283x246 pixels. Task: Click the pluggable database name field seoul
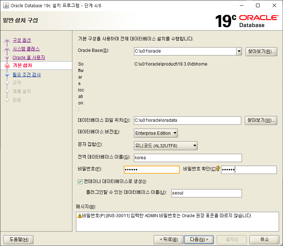[x=207, y=193]
